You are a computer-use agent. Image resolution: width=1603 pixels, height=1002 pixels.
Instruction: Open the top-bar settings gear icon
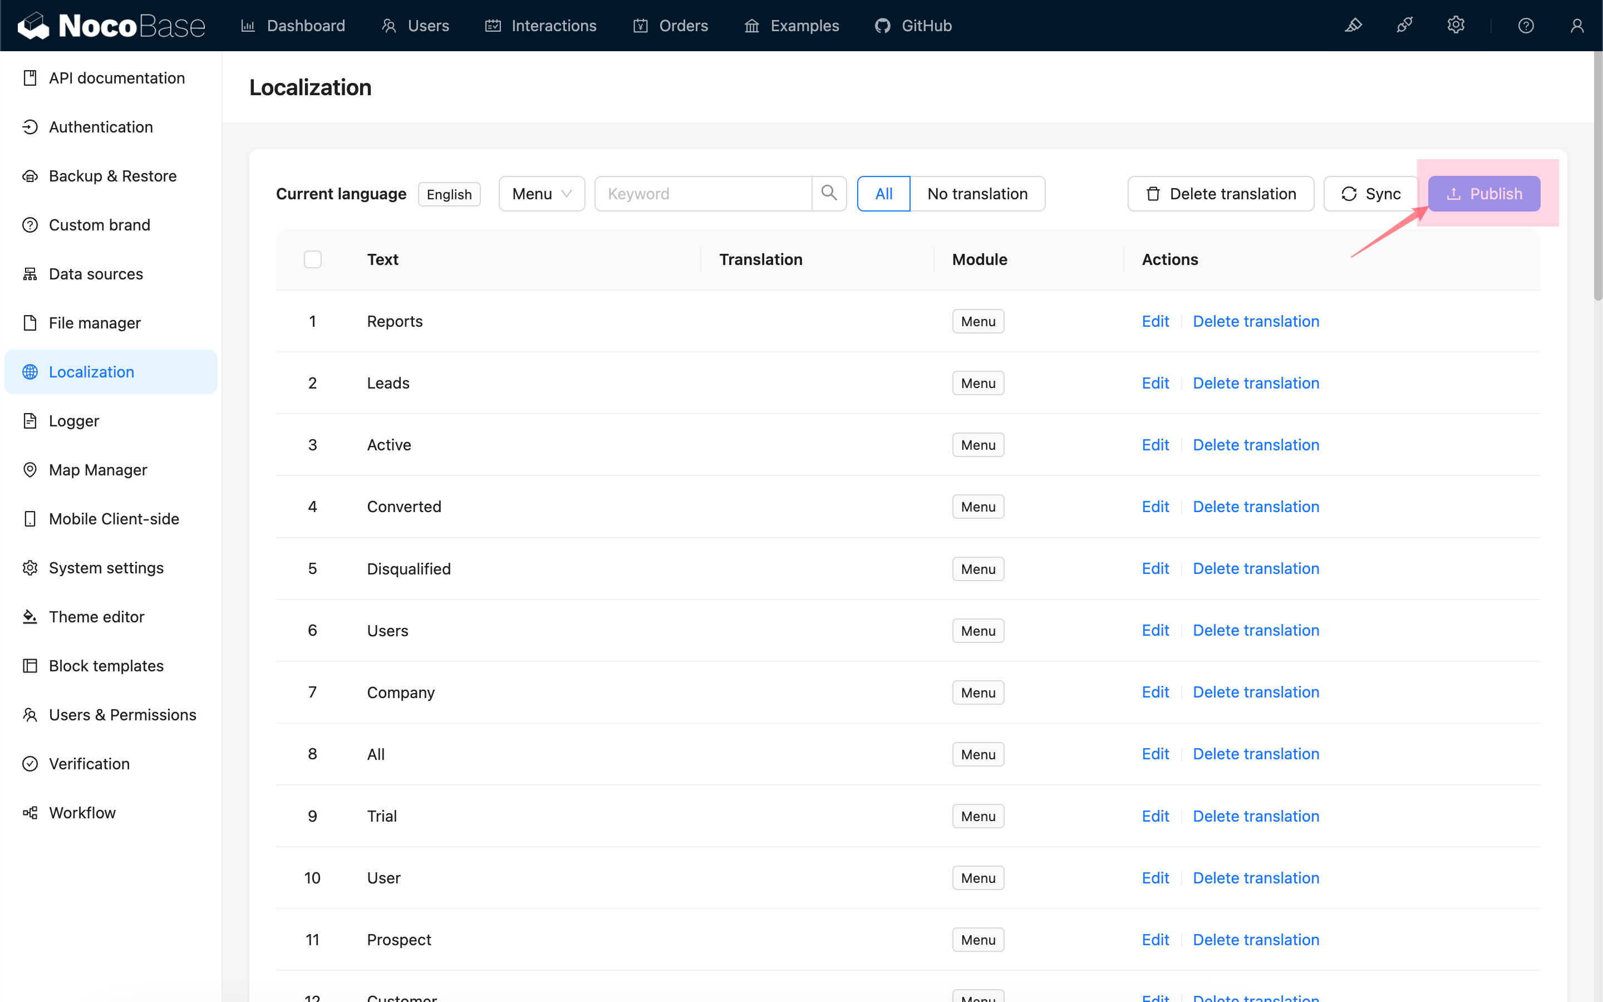point(1456,26)
